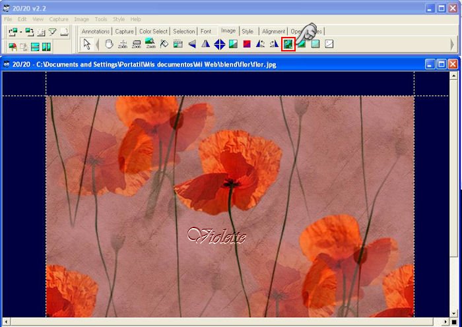
Task: Select the hand pan tool
Action: (109, 44)
